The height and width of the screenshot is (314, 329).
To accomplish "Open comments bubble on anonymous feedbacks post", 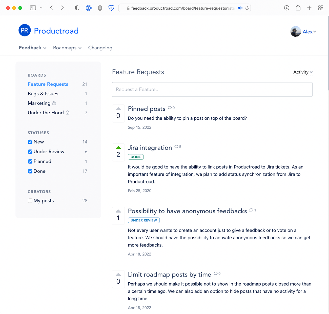I will point(253,210).
